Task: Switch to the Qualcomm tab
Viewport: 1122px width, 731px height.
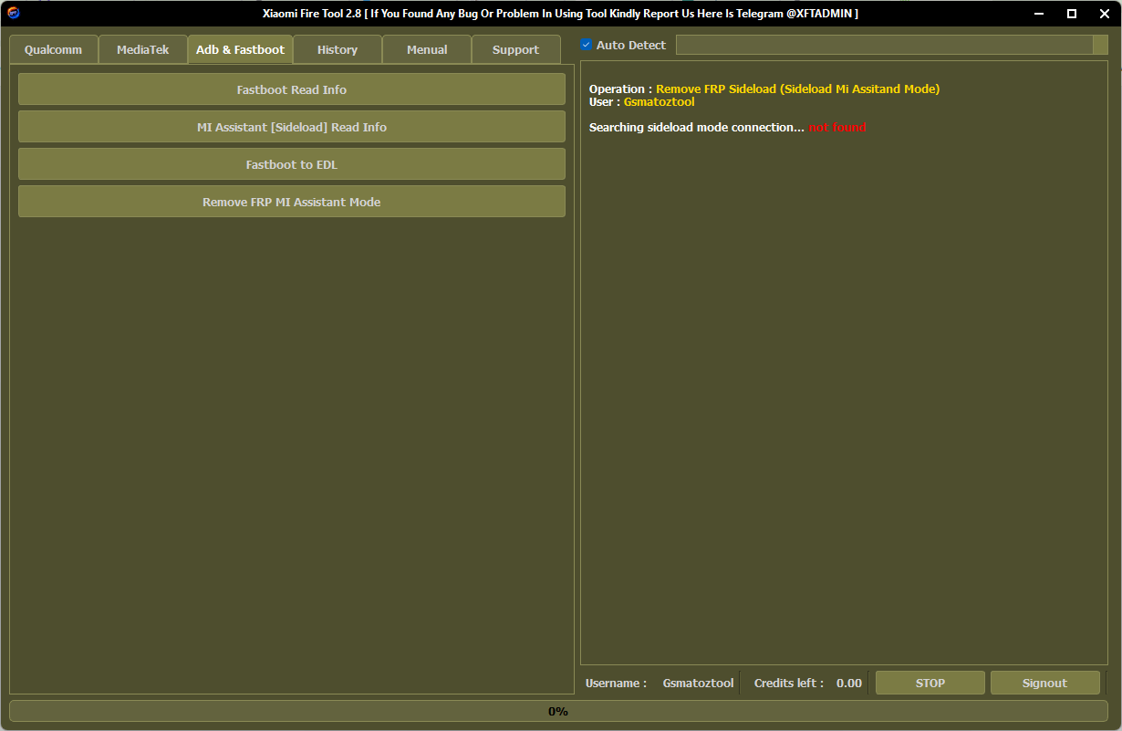Action: tap(53, 50)
